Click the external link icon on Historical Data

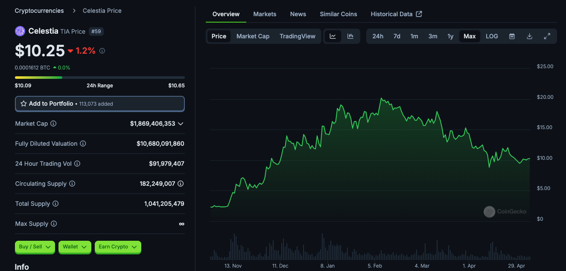pyautogui.click(x=419, y=14)
